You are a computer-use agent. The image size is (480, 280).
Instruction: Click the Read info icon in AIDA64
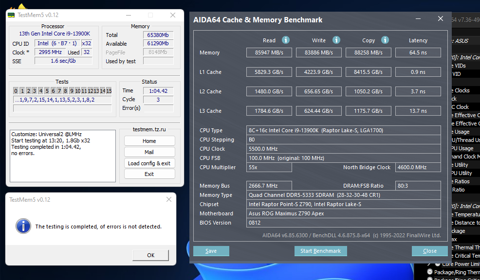[x=286, y=40]
